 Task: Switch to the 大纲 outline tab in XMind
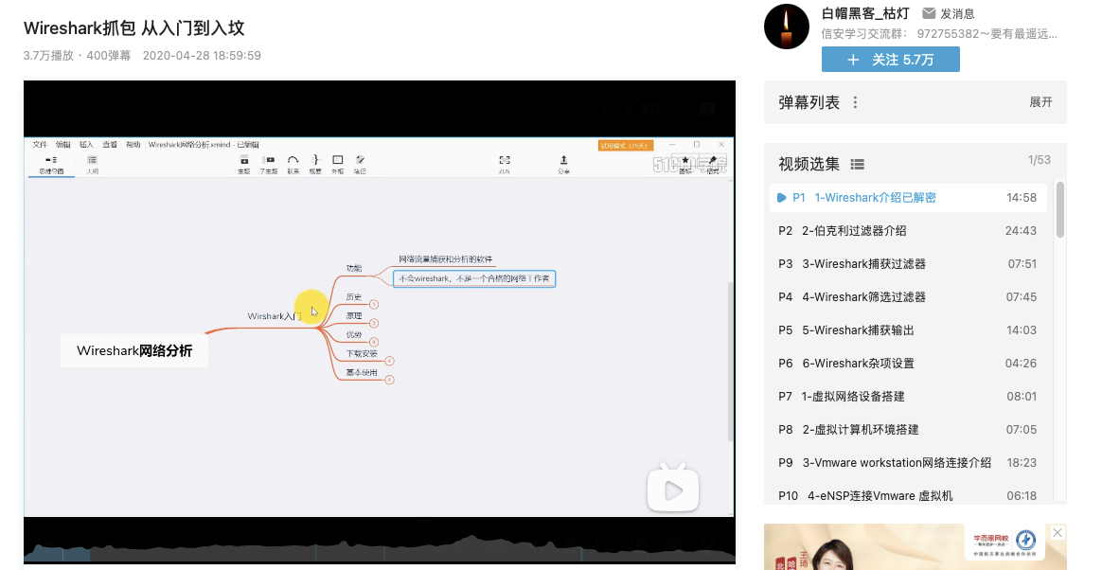[x=92, y=165]
